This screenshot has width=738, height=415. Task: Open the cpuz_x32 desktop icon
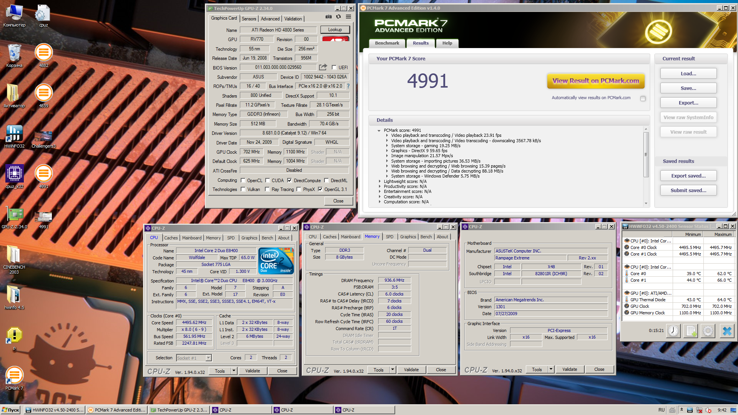coord(14,177)
